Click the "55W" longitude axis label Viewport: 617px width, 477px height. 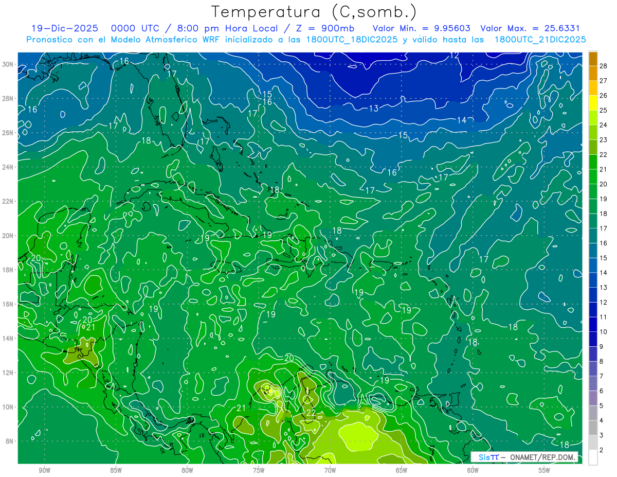point(545,470)
